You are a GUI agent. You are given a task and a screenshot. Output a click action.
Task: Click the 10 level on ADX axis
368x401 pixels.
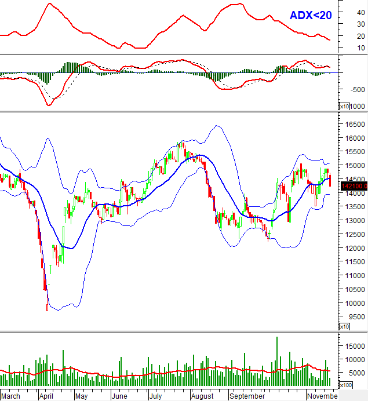point(345,48)
